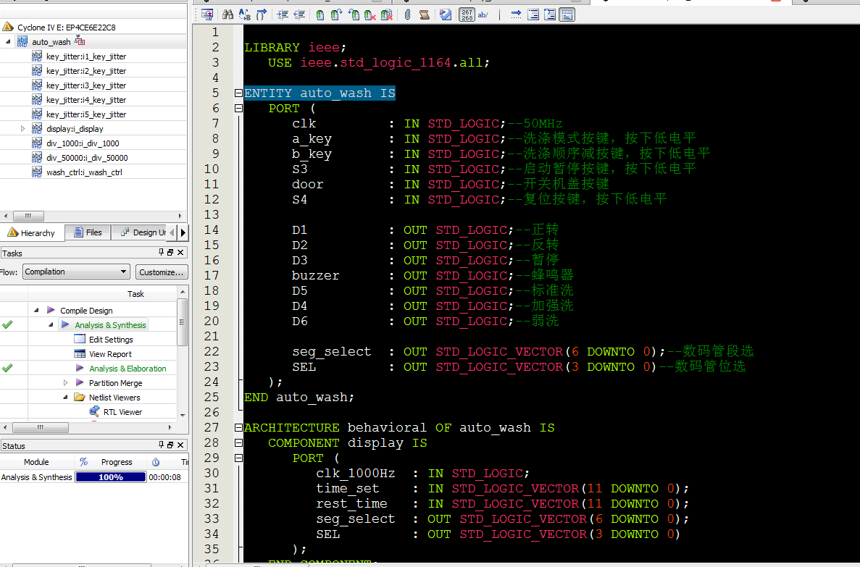This screenshot has width=860, height=567.
Task: Click the Customize... button
Action: click(161, 272)
